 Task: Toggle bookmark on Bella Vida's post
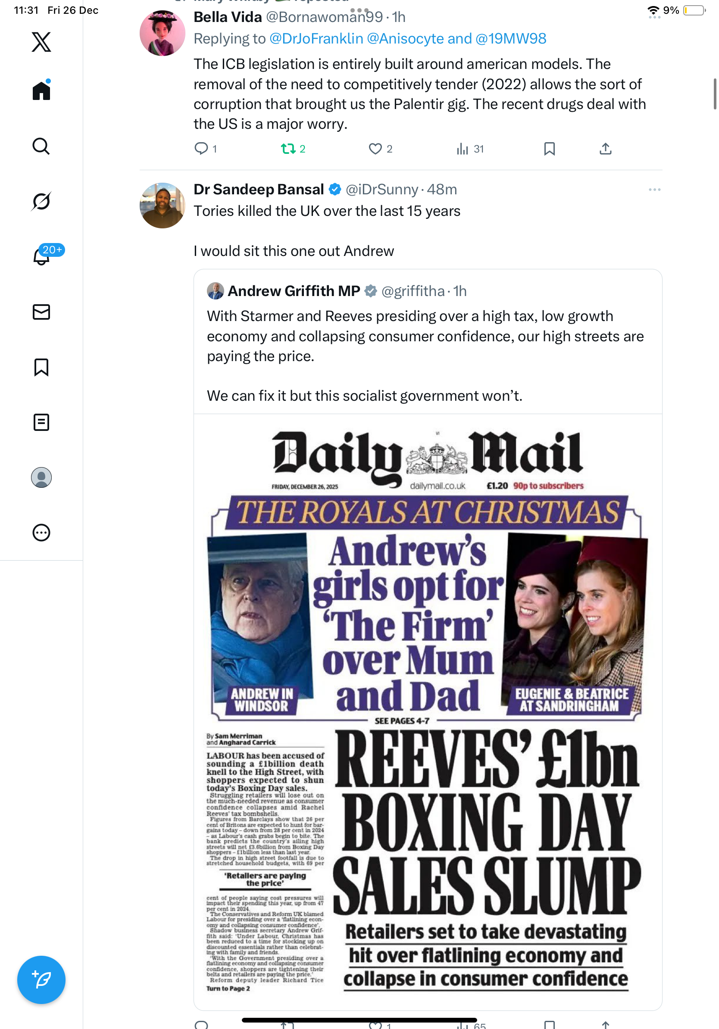[x=549, y=148]
